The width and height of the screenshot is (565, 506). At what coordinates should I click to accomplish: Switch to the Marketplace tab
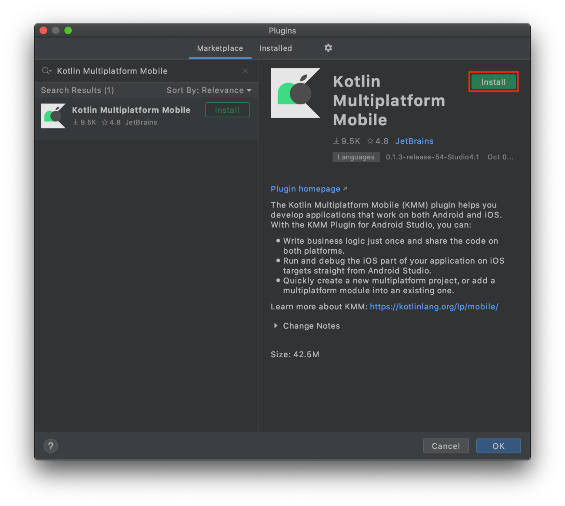pos(220,48)
